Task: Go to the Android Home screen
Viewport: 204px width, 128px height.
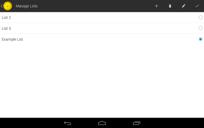Action: point(102,123)
